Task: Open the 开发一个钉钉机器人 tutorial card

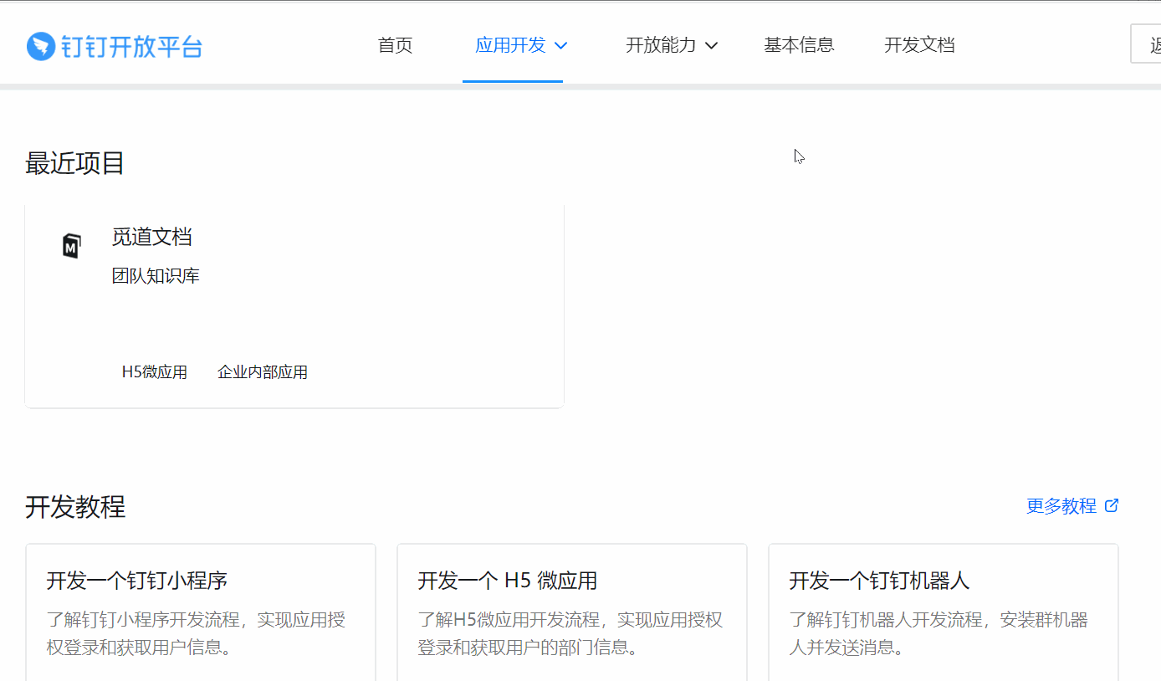Action: (x=943, y=611)
